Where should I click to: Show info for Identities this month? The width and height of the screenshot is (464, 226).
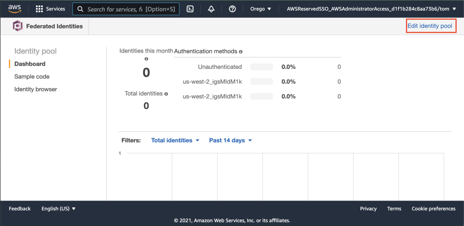[146, 59]
